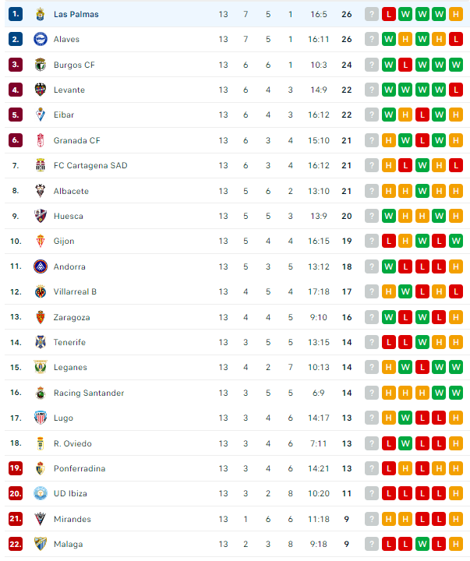
Task: Click the Malaga team crest
Action: coord(41,544)
